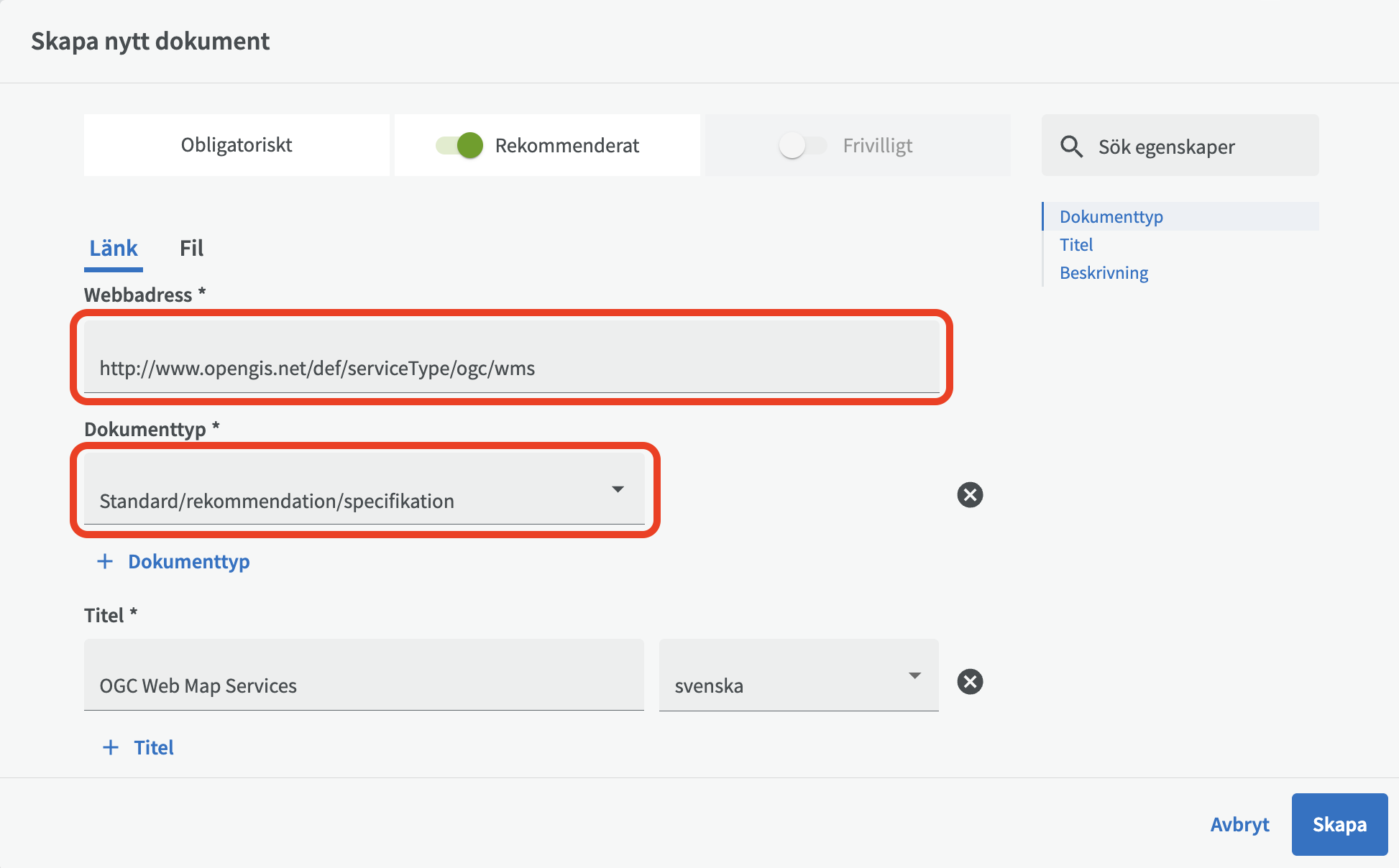Screen dimensions: 1399x868
Task: Click the Obligatoriskt filter
Action: point(237,145)
